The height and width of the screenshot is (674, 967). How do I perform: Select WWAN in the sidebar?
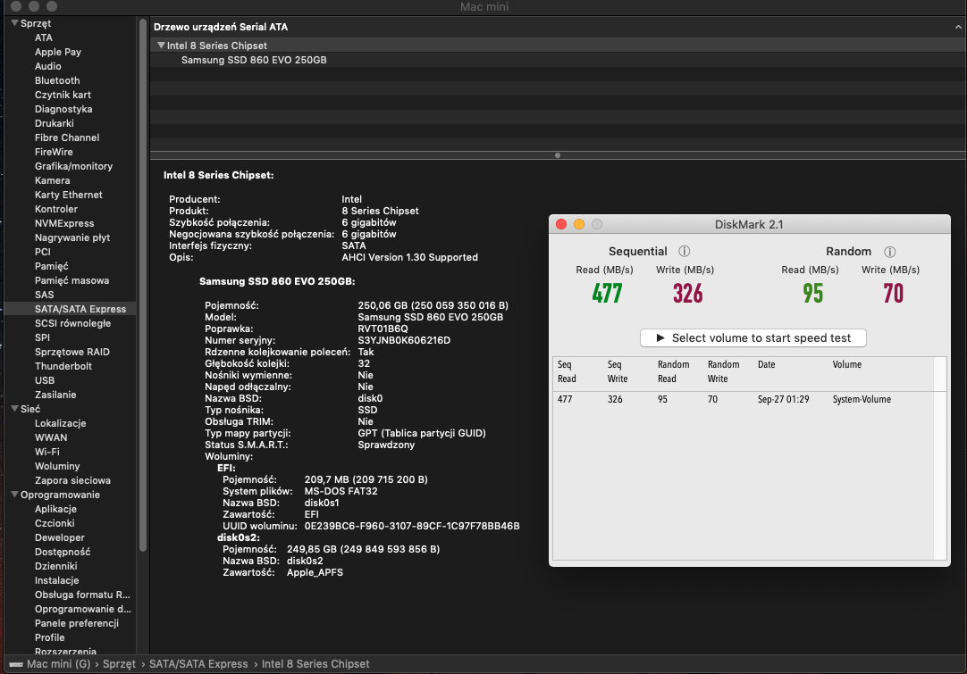(51, 437)
